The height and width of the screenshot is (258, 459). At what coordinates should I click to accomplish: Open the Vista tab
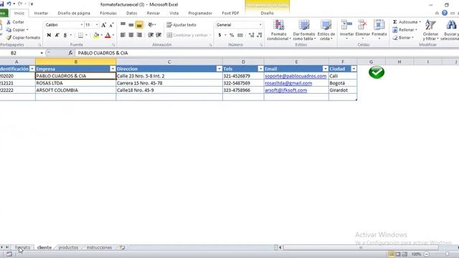click(174, 13)
